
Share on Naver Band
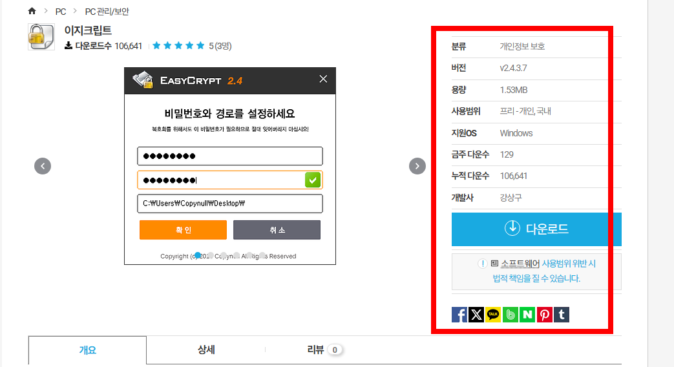(511, 315)
